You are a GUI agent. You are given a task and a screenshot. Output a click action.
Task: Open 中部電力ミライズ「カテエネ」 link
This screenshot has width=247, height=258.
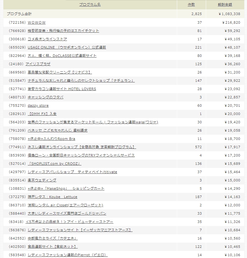pyautogui.click(x=53, y=238)
